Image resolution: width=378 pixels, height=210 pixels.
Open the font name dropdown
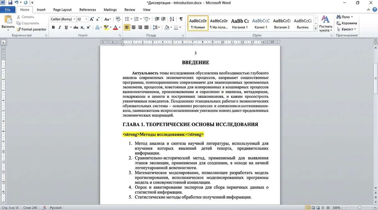(x=74, y=19)
